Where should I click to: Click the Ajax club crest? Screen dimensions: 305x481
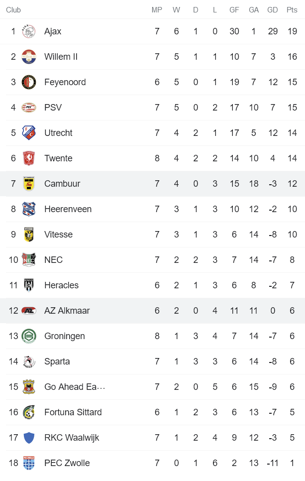pyautogui.click(x=29, y=31)
